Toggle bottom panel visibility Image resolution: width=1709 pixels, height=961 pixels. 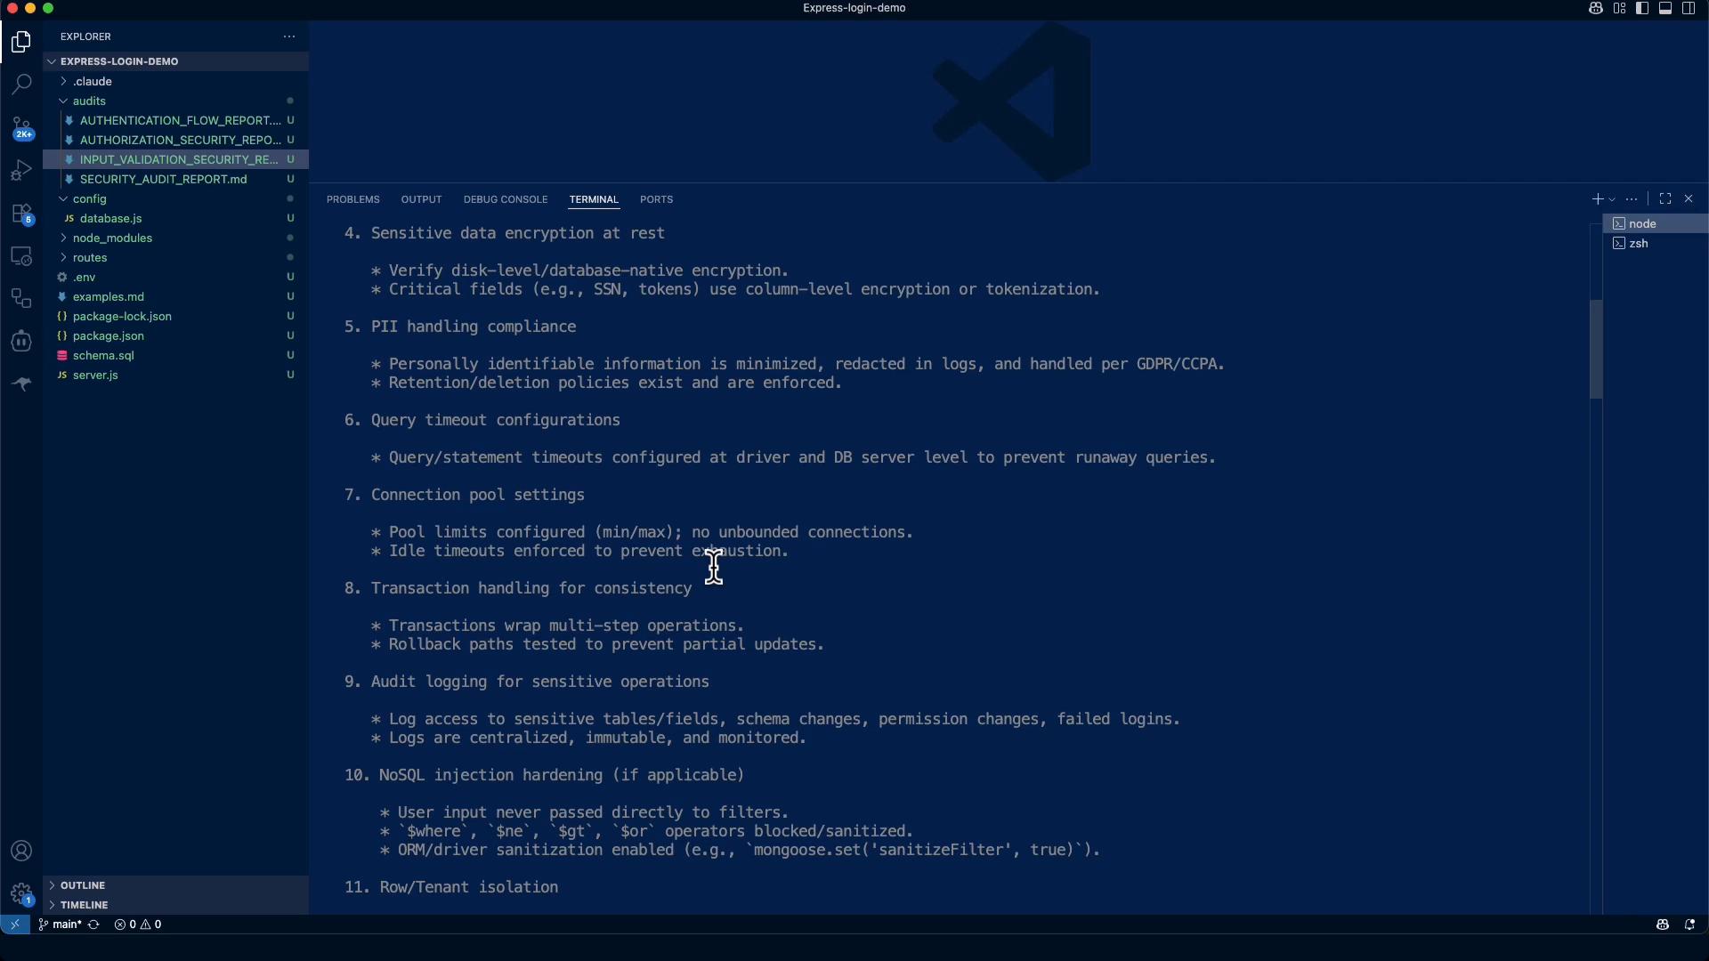pyautogui.click(x=1665, y=8)
